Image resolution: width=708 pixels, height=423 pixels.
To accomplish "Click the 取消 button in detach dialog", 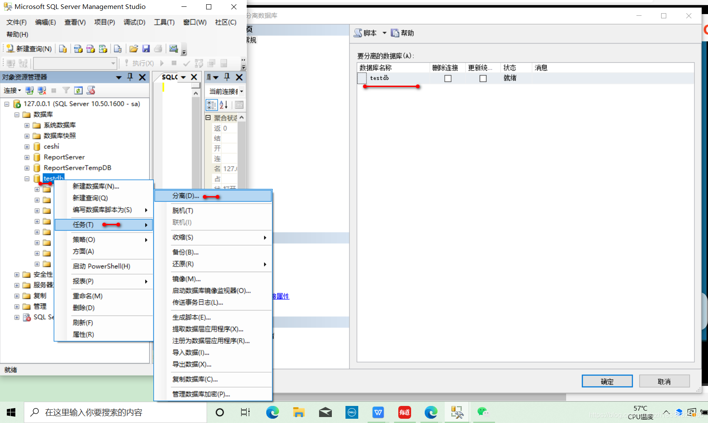I will [x=664, y=381].
